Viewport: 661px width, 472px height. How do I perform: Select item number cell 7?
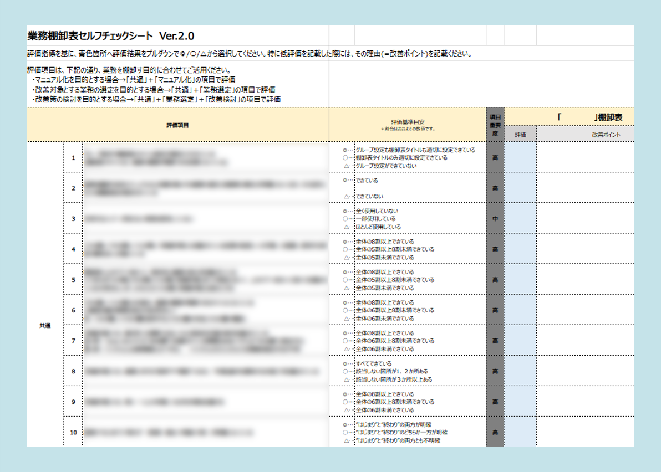coord(73,341)
